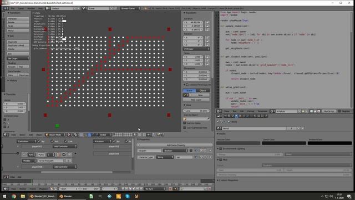Click the Zenith Color swatch
355x200 pixels.
click(284, 143)
